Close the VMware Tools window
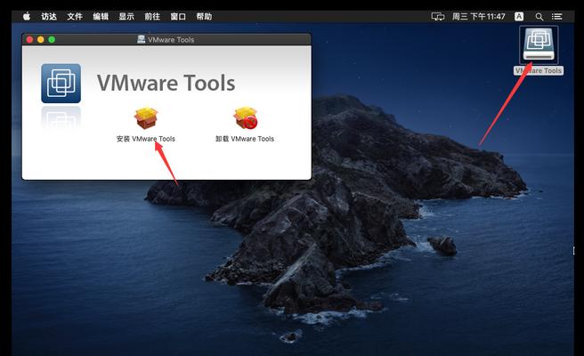This screenshot has width=584, height=356. pos(29,39)
